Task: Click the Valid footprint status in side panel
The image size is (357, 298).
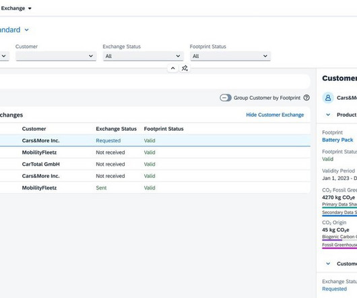Action: tap(327, 159)
